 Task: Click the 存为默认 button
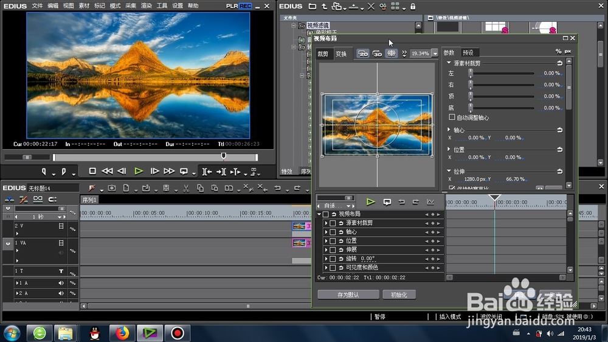[x=348, y=295]
